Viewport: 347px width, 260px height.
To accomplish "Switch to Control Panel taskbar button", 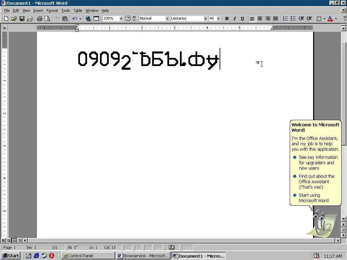I will pyautogui.click(x=88, y=256).
